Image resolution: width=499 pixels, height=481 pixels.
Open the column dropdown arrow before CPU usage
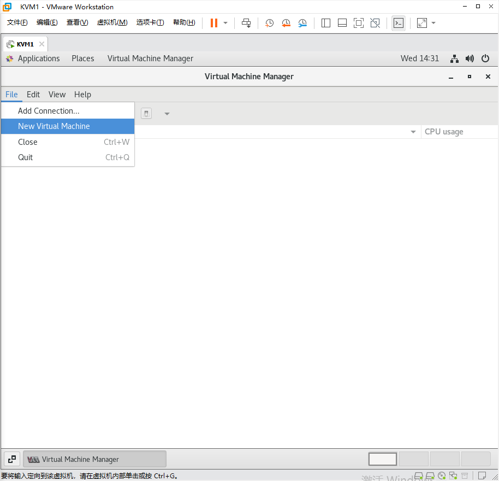coord(413,132)
